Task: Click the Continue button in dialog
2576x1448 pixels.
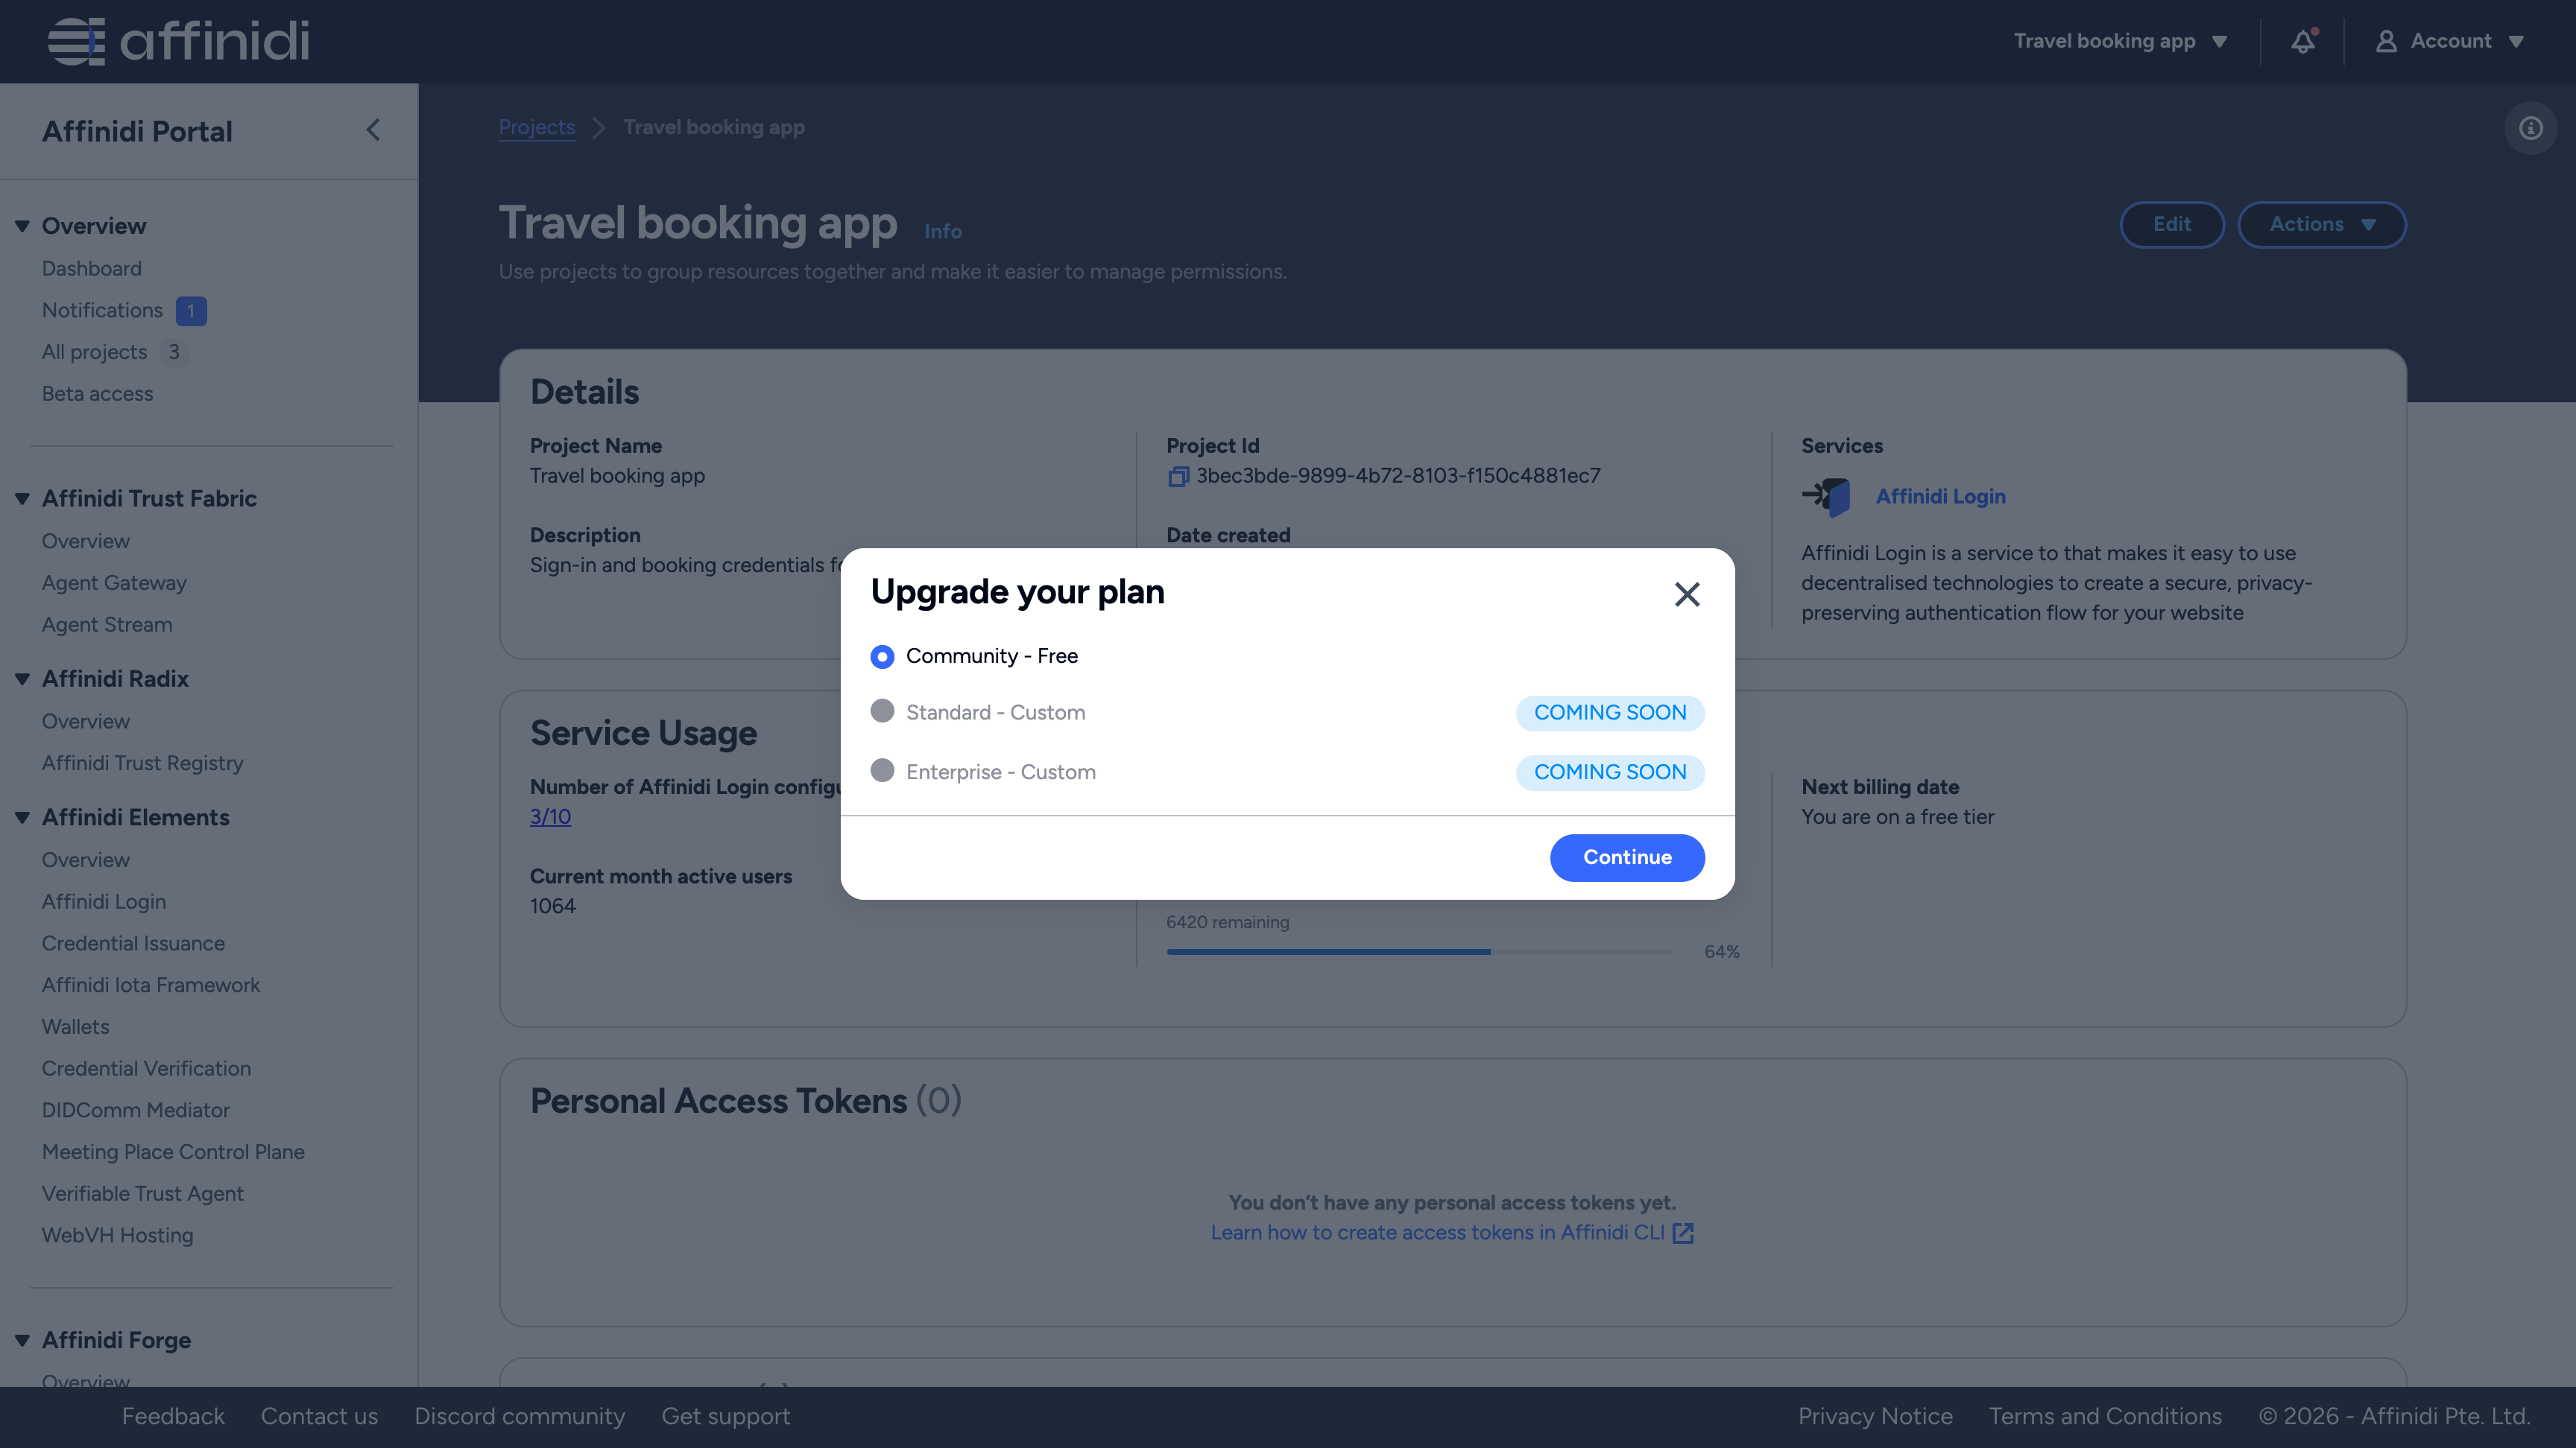Action: click(1627, 857)
